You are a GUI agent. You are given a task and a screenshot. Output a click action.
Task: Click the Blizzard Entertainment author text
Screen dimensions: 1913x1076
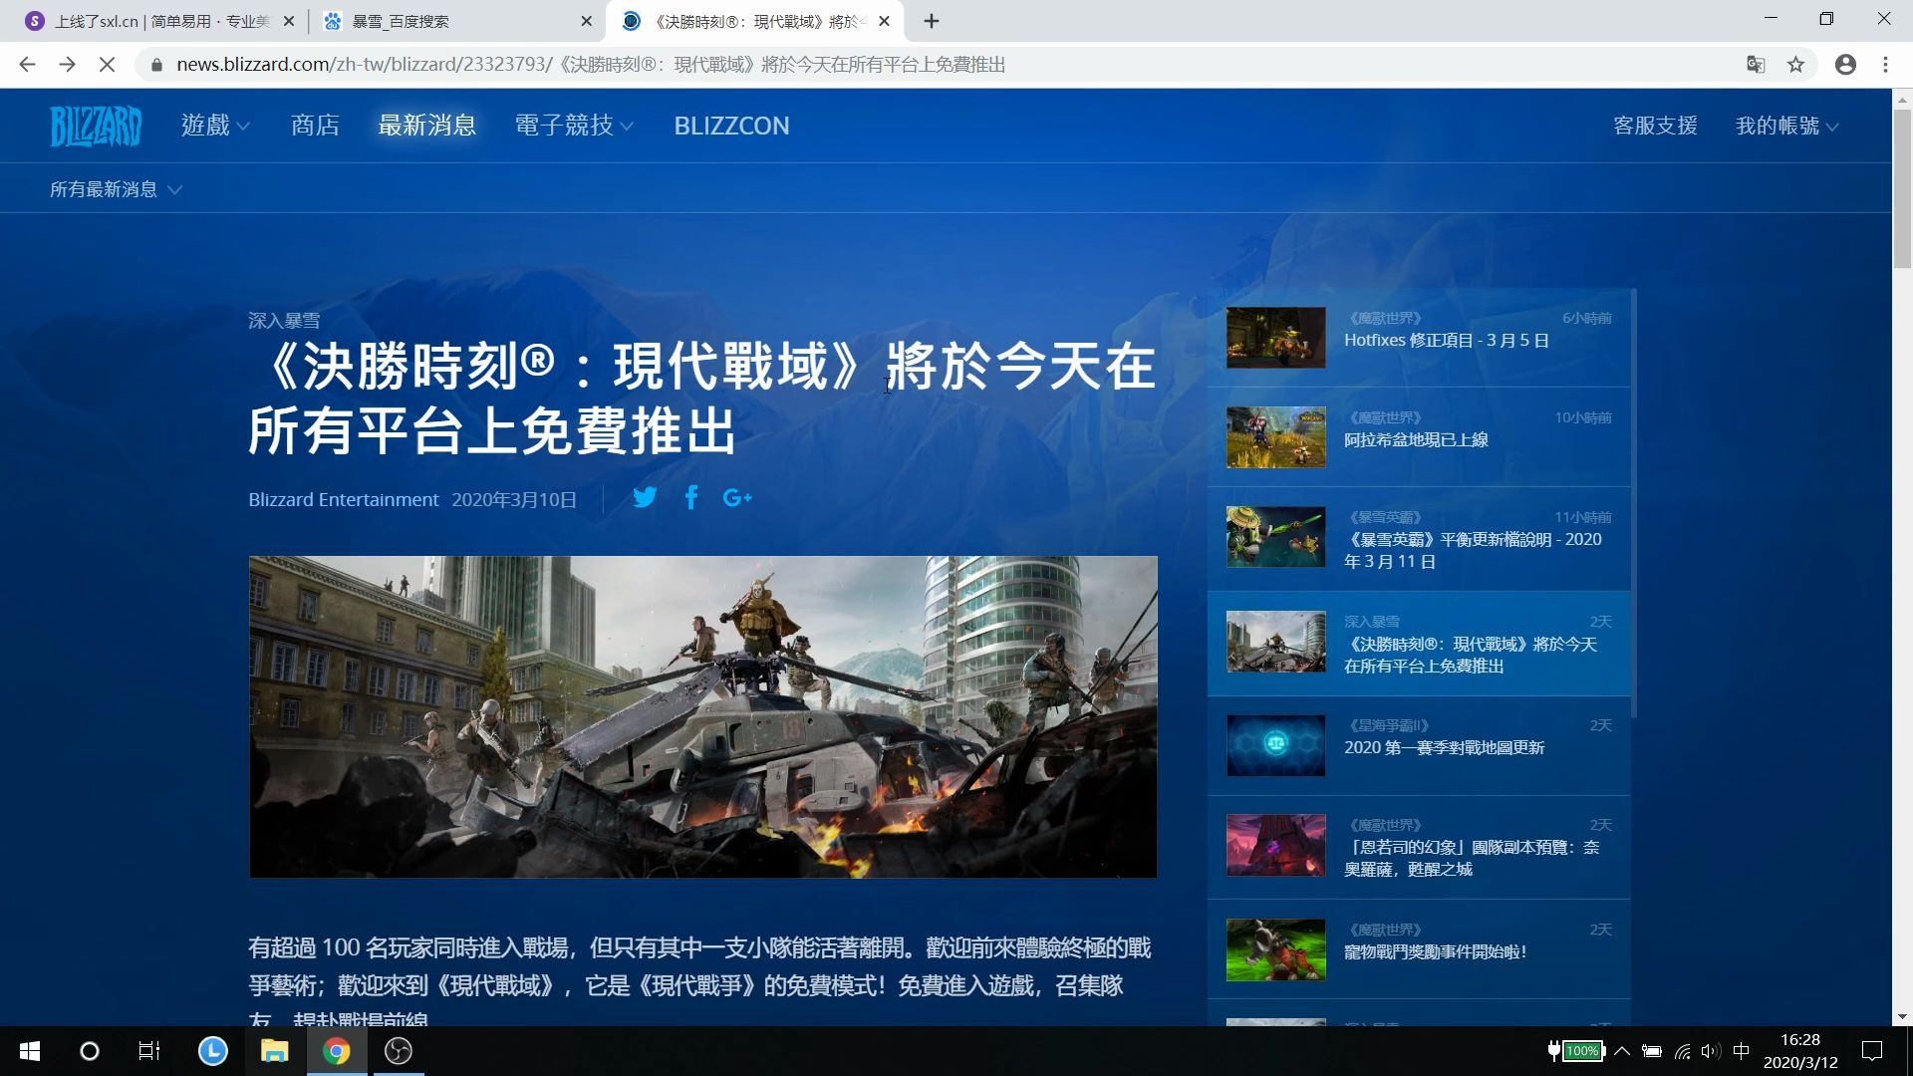(x=343, y=499)
